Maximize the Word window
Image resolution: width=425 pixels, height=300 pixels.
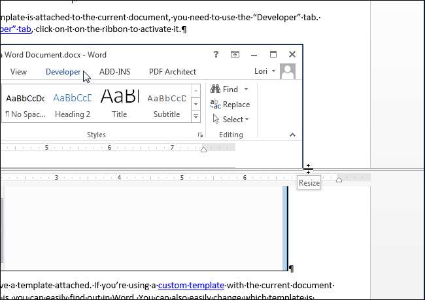(x=273, y=55)
